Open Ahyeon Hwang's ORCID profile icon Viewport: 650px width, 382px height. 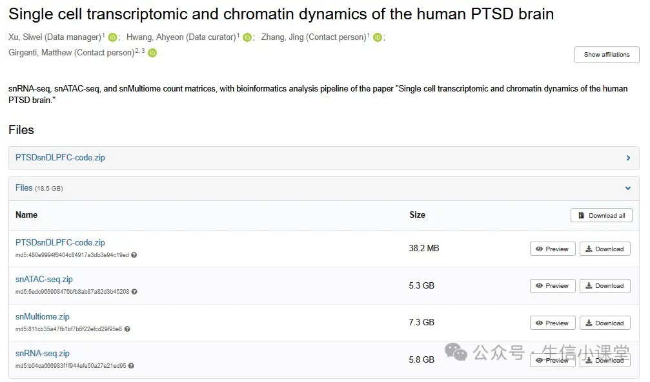tap(247, 37)
